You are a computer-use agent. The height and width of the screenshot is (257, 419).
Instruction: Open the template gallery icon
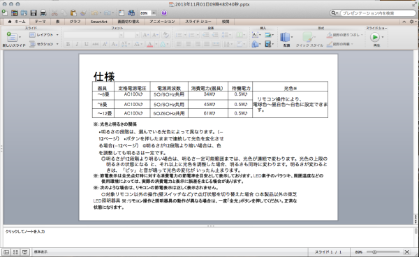point(14,13)
